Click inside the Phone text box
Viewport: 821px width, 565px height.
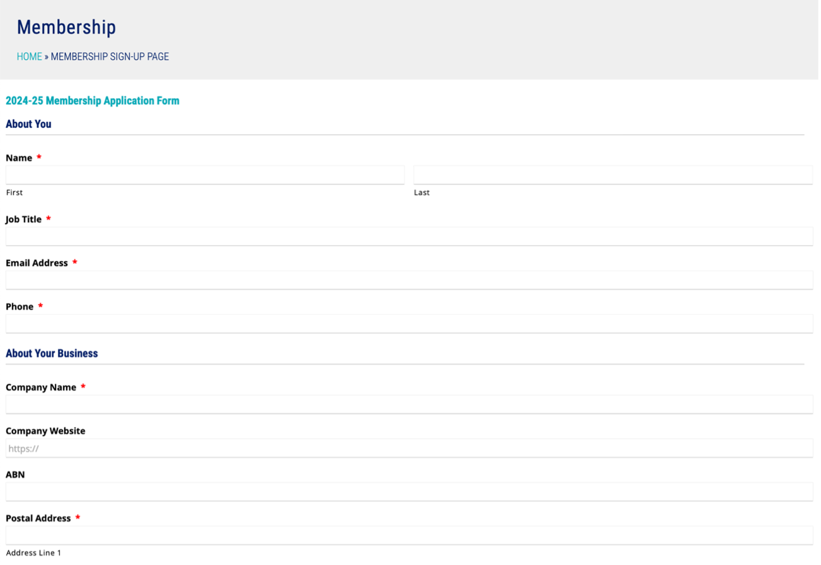(409, 324)
